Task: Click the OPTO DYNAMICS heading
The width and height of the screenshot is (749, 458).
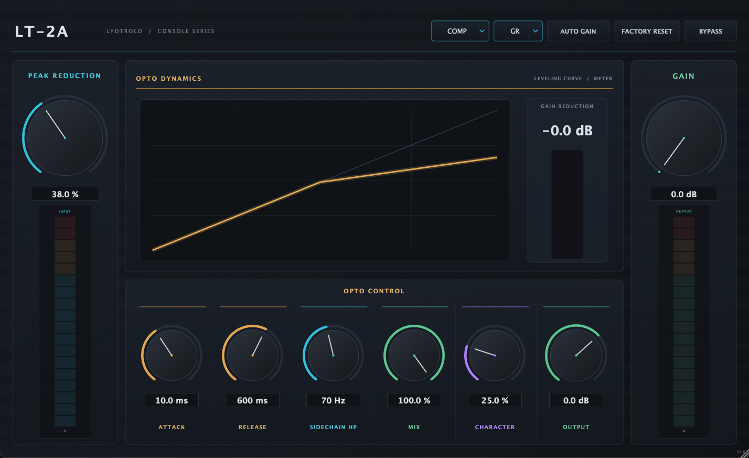Action: coord(169,79)
